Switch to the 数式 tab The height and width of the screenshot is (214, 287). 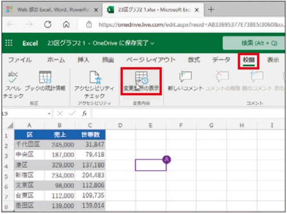click(x=194, y=60)
